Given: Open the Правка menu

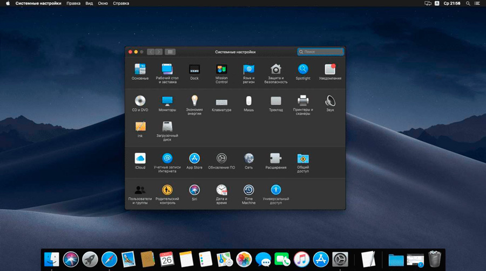Looking at the screenshot, I should [73, 3].
